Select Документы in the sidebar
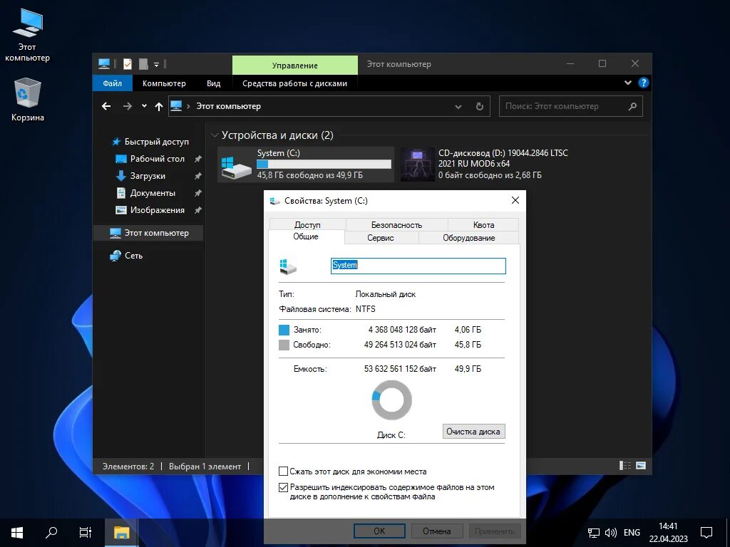The image size is (730, 547). [x=153, y=192]
